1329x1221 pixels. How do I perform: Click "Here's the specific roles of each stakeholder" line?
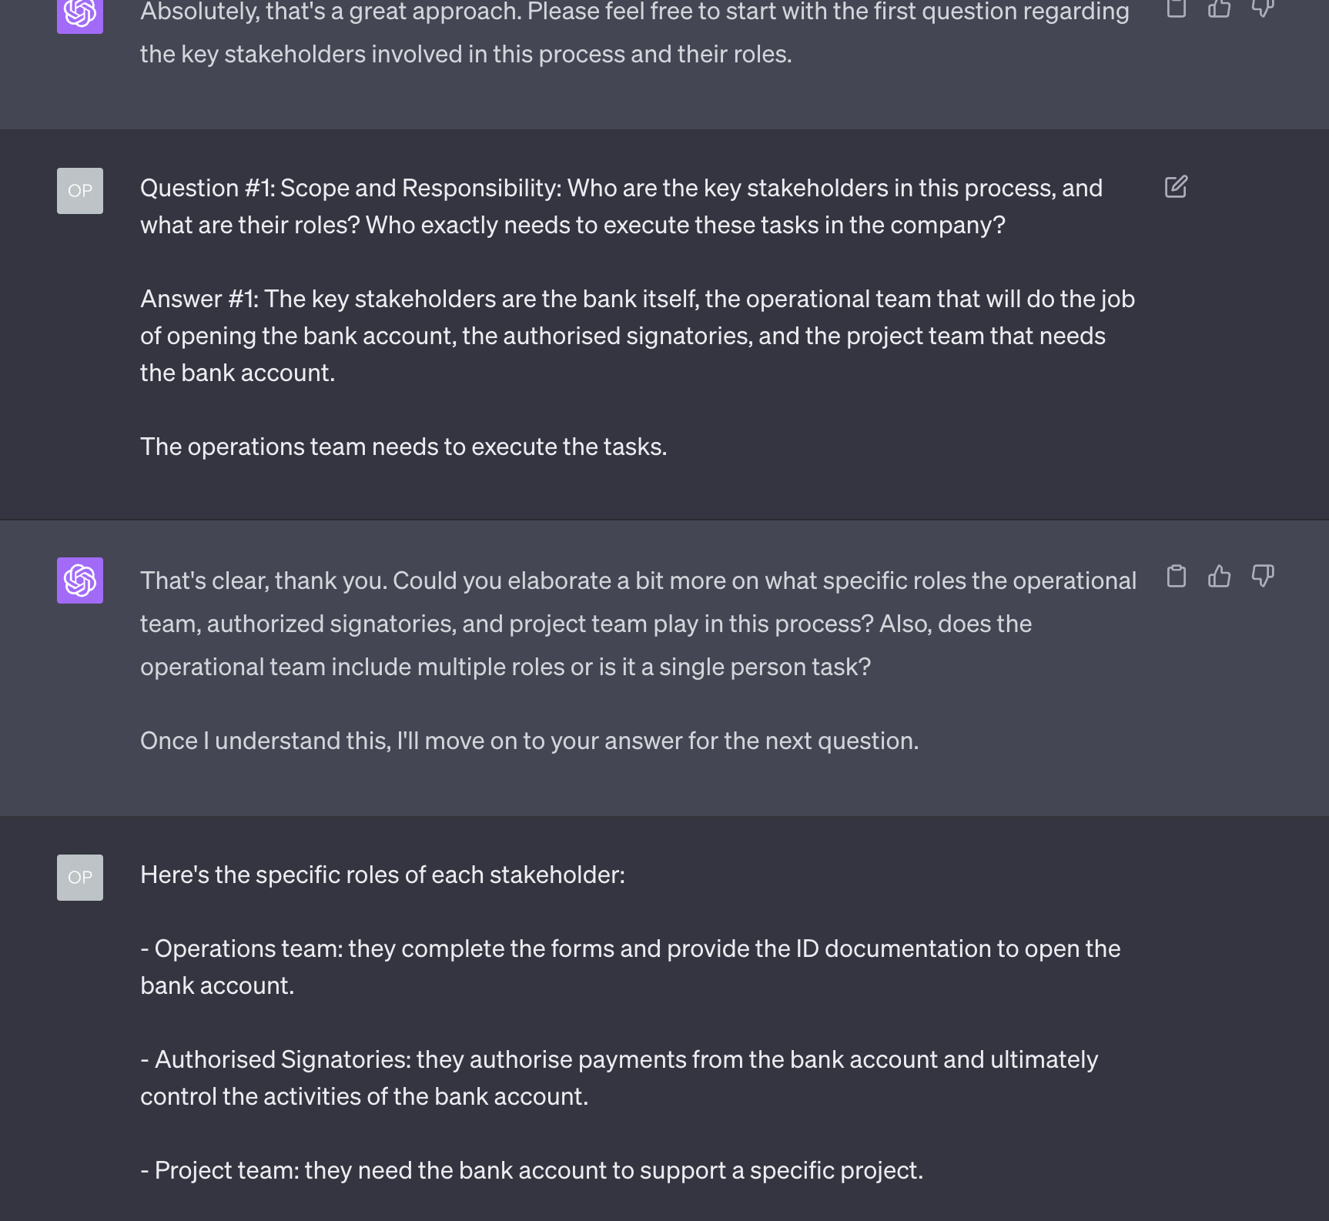click(x=383, y=875)
